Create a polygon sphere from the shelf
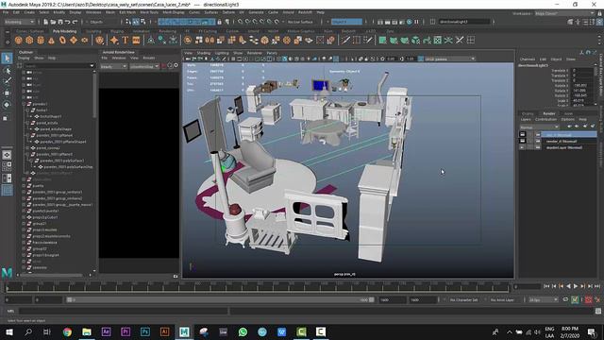This screenshot has height=340, width=604. coord(18,40)
